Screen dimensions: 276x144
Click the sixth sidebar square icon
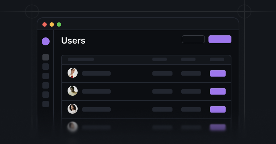tap(46, 104)
